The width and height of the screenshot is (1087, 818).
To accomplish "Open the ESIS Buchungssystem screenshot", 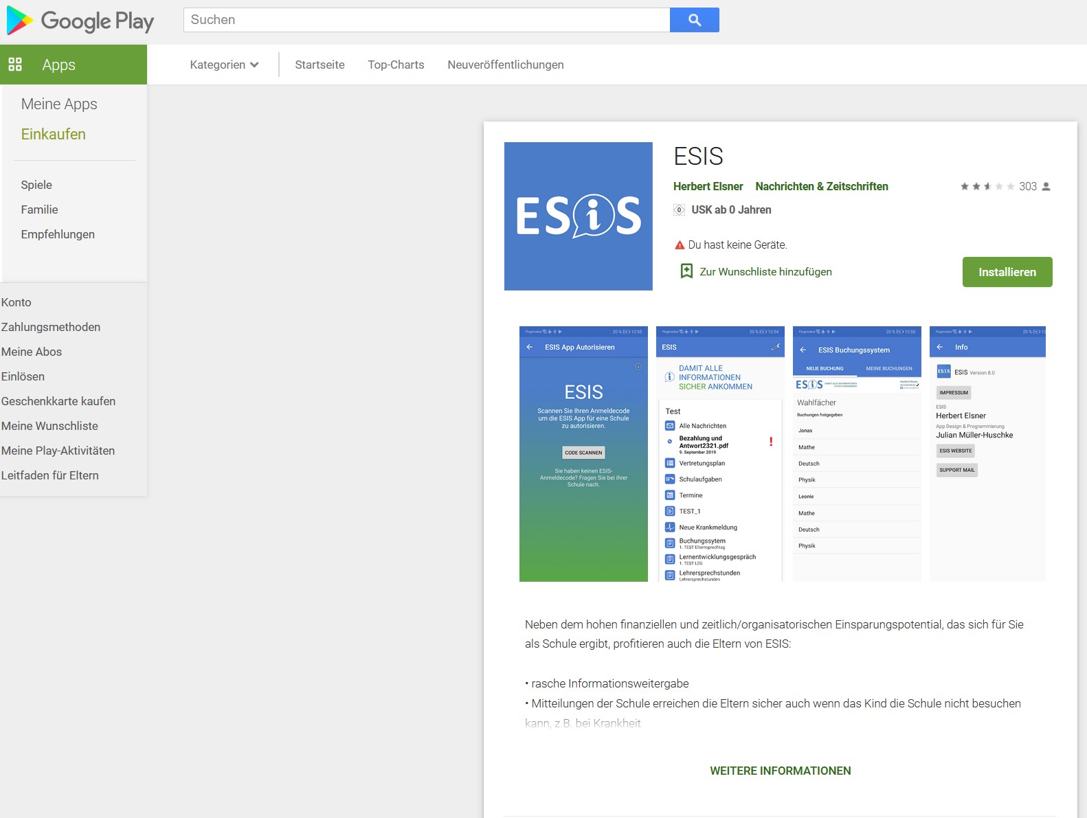I will coord(857,454).
